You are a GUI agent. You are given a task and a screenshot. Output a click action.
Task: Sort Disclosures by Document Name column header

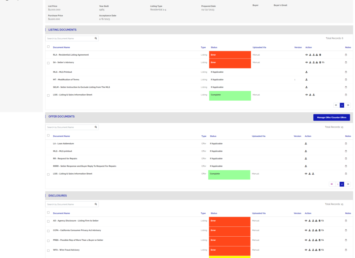click(x=61, y=213)
